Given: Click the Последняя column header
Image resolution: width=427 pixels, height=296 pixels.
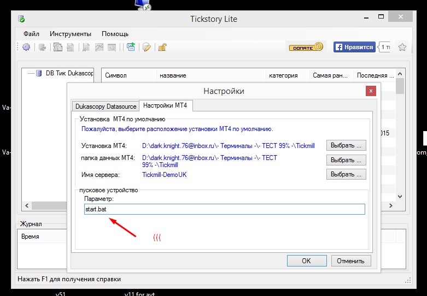Looking at the screenshot, I should pyautogui.click(x=374, y=75).
